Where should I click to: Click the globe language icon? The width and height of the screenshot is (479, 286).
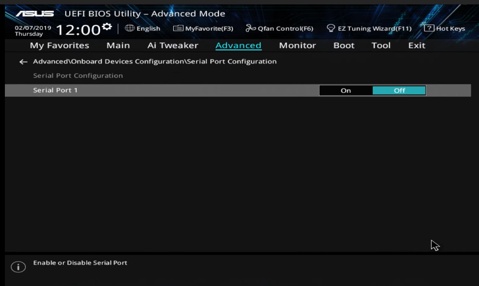point(130,28)
